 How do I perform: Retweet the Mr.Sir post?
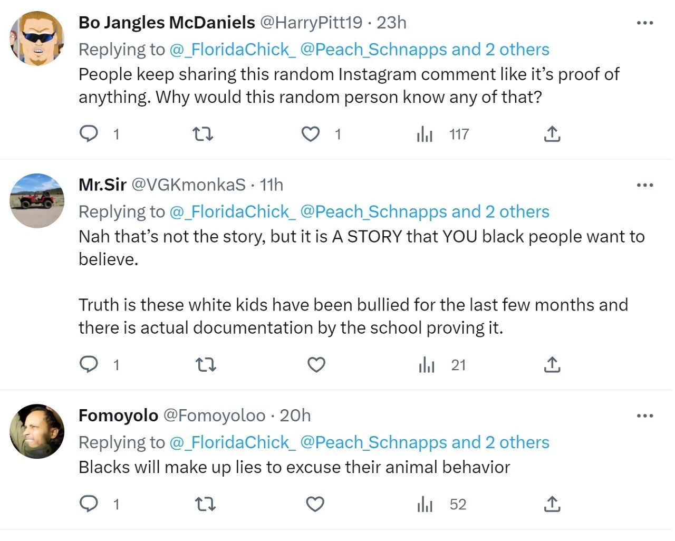pyautogui.click(x=206, y=364)
